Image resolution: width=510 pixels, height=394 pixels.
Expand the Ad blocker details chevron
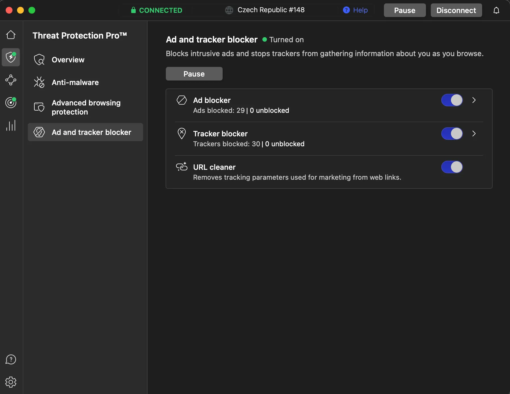474,100
